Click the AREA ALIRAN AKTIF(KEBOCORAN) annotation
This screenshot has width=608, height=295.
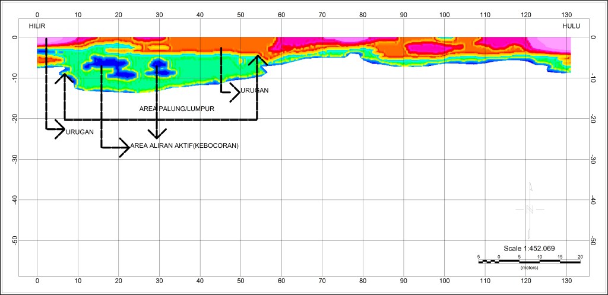click(x=184, y=146)
